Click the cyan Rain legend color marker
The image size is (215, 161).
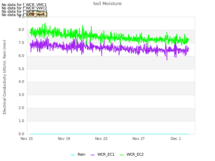tap(73, 155)
